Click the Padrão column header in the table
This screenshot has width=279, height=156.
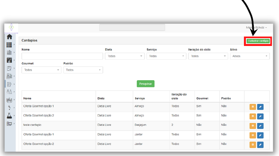coord(226,98)
